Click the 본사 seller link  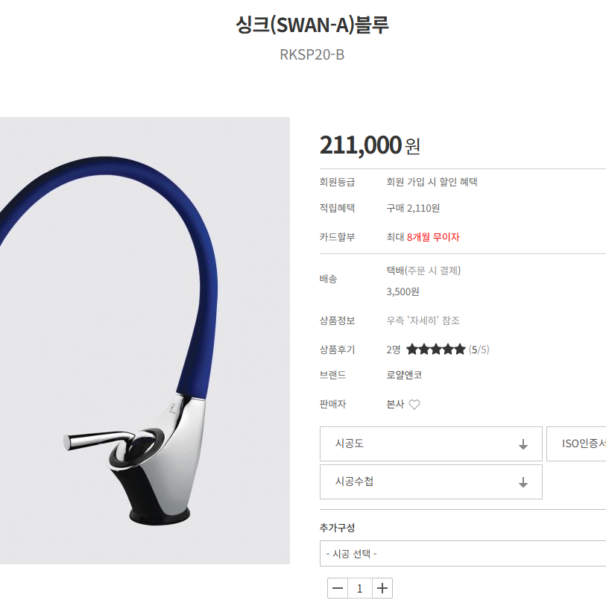click(x=395, y=404)
